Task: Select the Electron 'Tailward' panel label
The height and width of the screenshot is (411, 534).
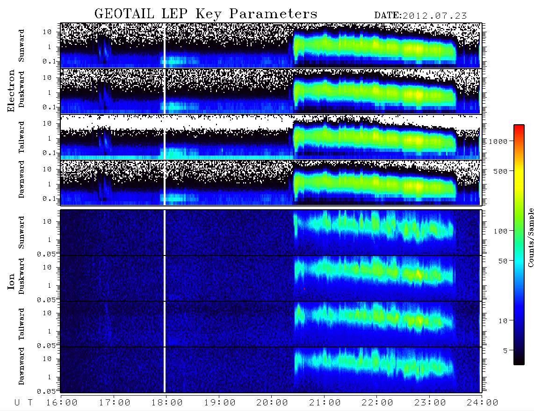Action: click(x=22, y=137)
